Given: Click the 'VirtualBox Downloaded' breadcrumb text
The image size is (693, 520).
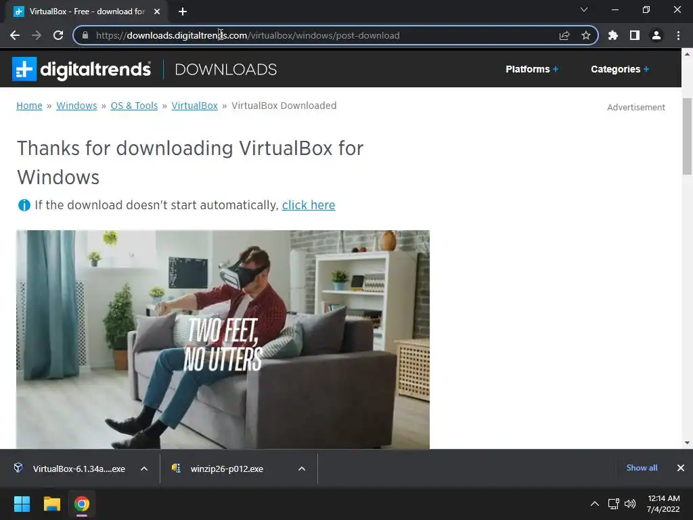Looking at the screenshot, I should (284, 106).
